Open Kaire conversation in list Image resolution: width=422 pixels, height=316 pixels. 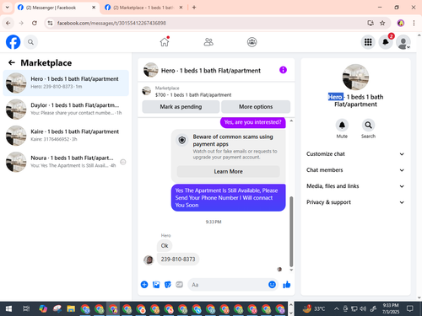point(66,136)
